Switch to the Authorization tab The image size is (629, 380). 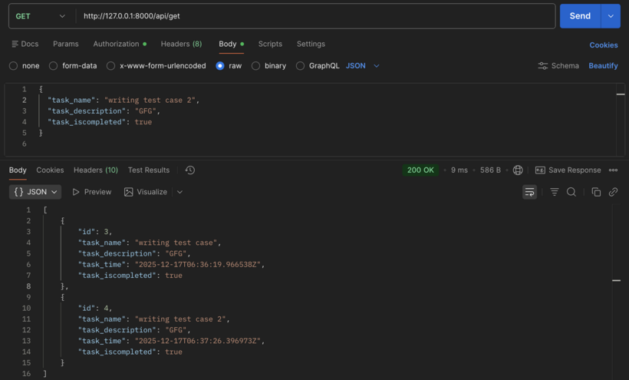(x=116, y=44)
